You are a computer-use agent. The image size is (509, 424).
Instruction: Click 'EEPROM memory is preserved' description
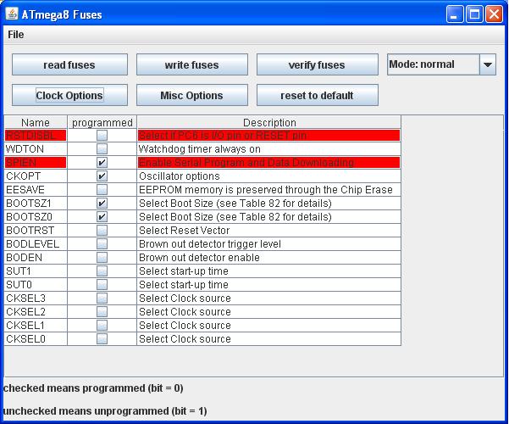269,190
